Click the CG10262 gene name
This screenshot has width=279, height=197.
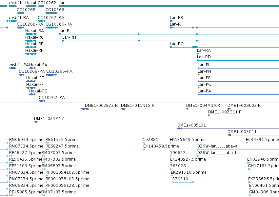click(x=47, y=3)
